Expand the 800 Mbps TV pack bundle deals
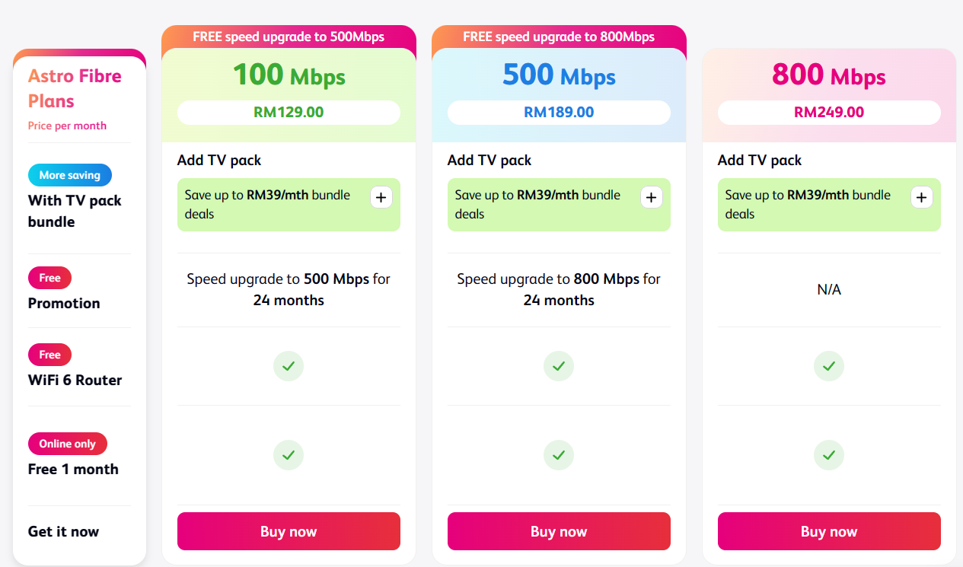963x567 pixels. (x=921, y=198)
